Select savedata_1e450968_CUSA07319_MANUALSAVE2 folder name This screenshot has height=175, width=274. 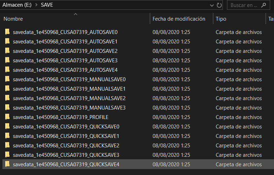[69, 98]
